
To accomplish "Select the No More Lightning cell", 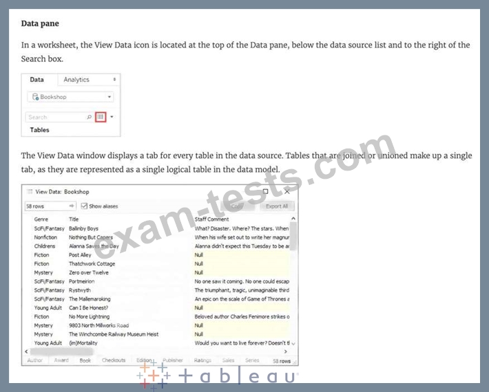I will (90, 316).
